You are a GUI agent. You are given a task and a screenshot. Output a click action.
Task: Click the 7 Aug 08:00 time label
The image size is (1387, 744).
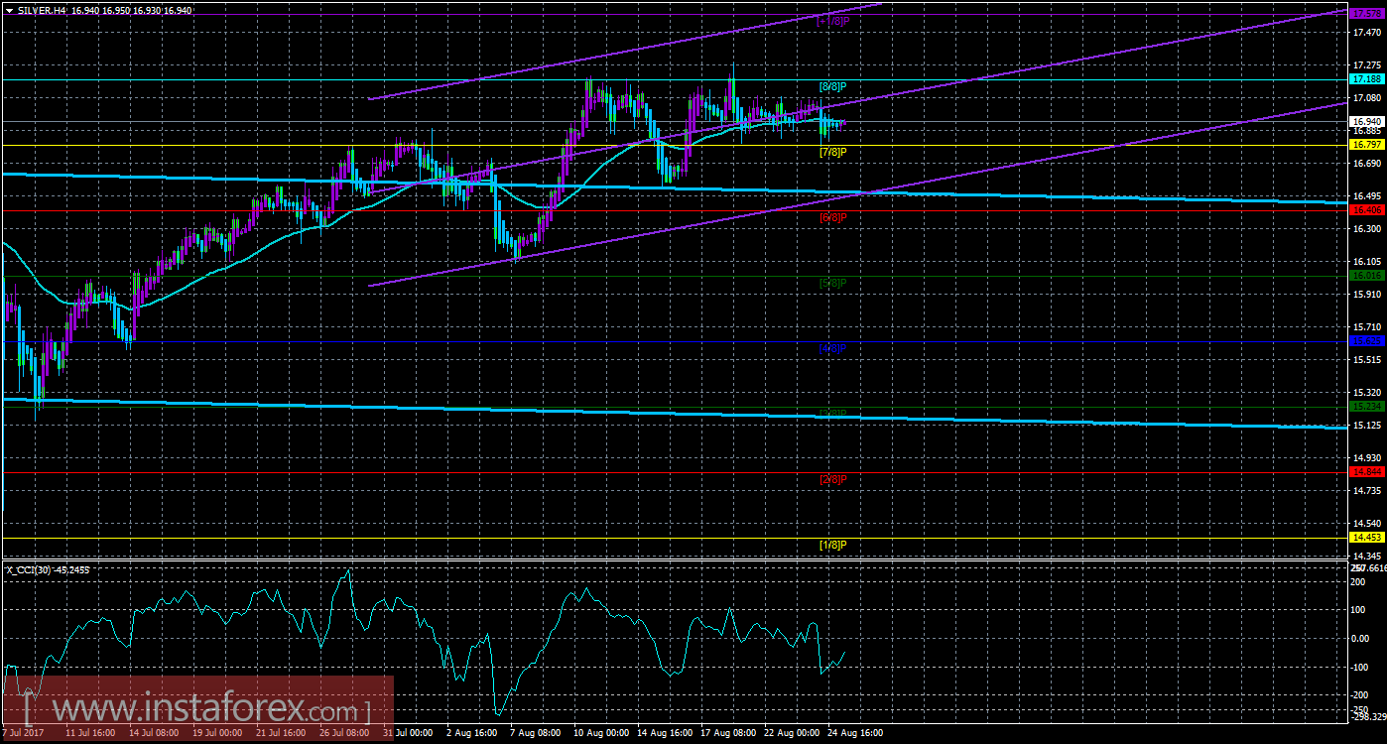(534, 733)
